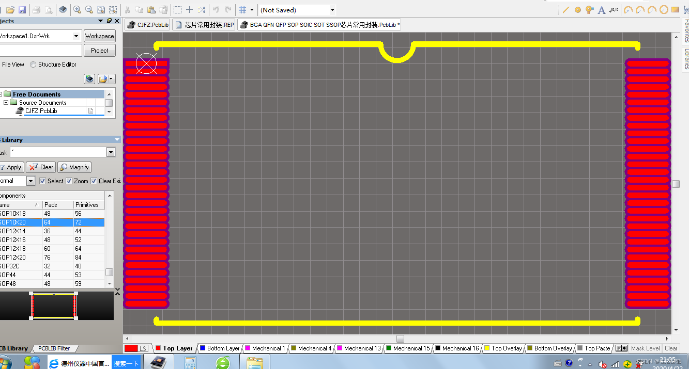The height and width of the screenshot is (369, 689).
Task: Select the Place Full Circle tool
Action: pyautogui.click(x=664, y=10)
